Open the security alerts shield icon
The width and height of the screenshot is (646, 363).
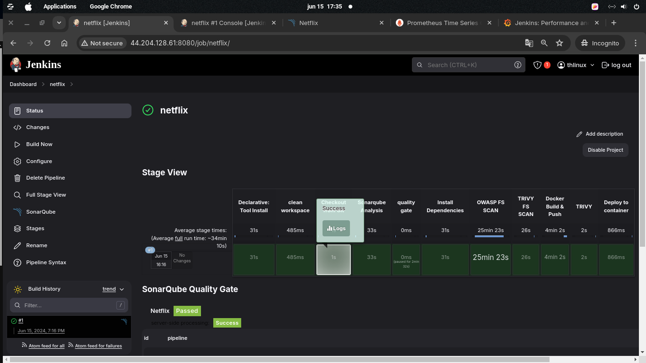(x=537, y=65)
